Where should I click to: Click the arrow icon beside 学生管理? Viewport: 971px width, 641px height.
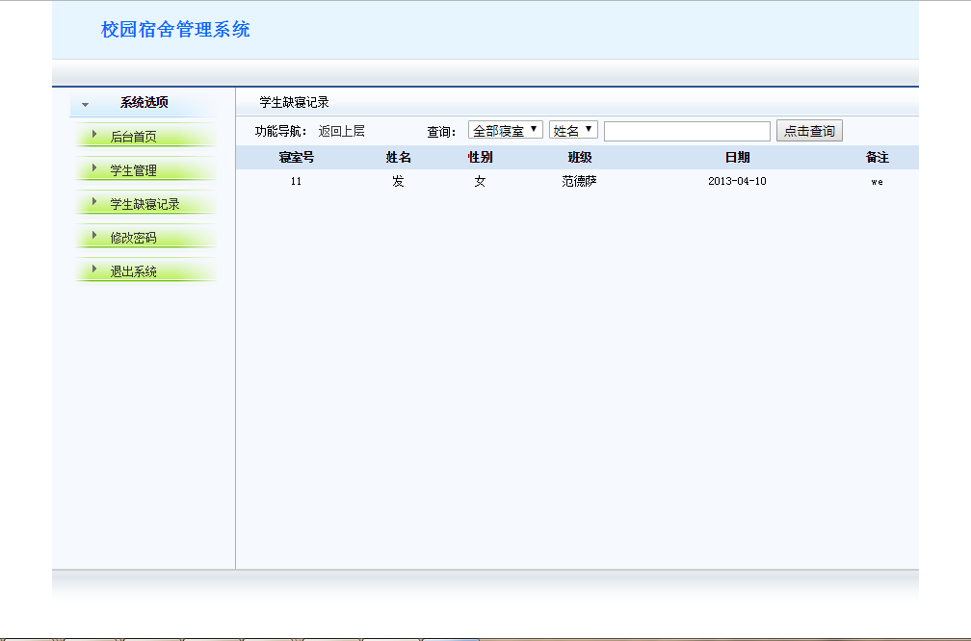click(94, 167)
